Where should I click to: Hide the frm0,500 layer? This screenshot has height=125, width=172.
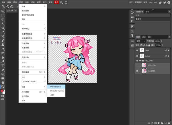(x=137, y=71)
